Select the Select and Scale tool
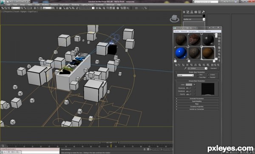This screenshot has height=154, width=255. click(41, 8)
